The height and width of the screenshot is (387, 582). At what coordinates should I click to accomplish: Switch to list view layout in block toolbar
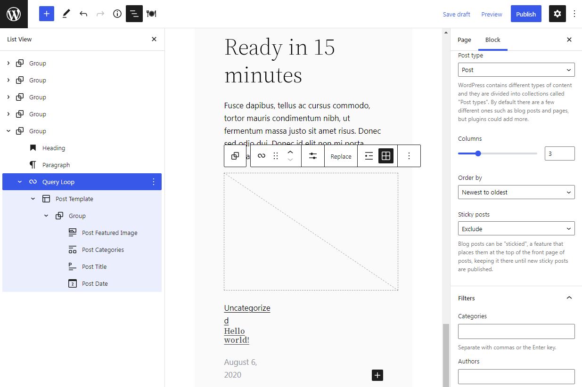369,156
